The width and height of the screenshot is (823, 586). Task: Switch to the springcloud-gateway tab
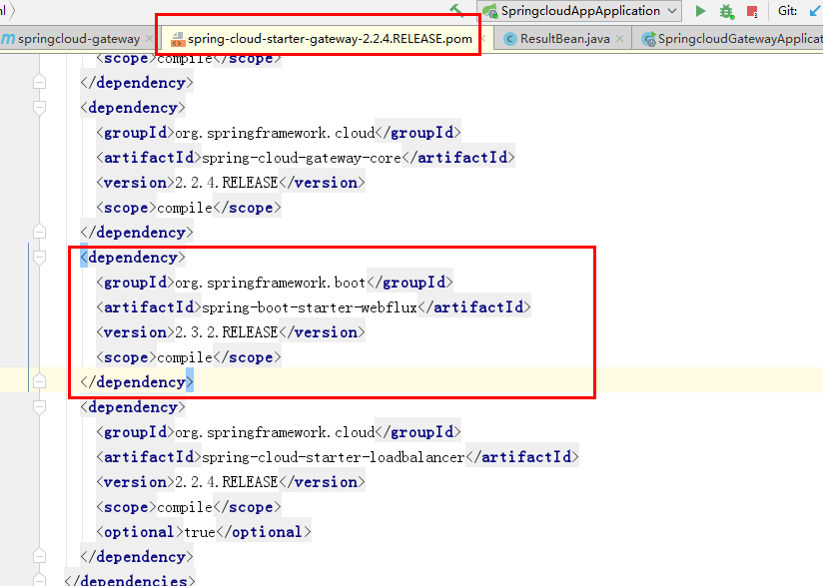tap(79, 39)
